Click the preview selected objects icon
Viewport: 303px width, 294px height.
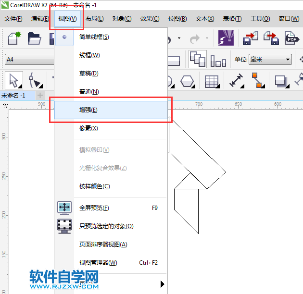pyautogui.click(x=64, y=226)
